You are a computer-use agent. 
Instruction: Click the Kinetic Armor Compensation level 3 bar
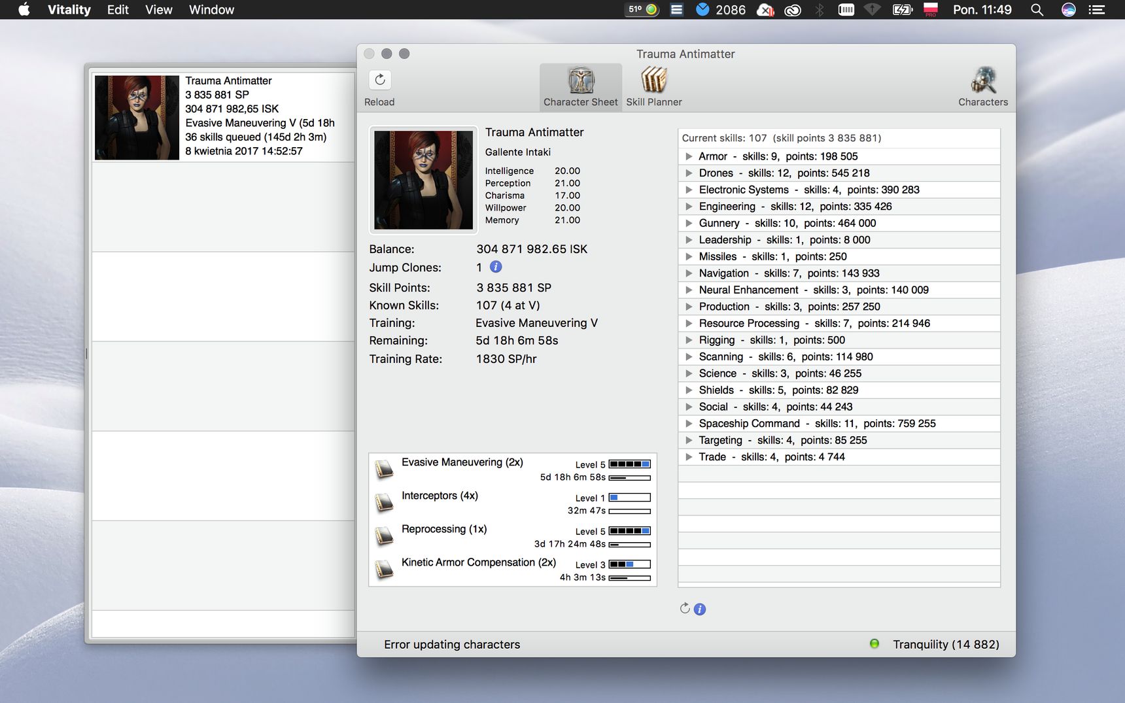coord(630,564)
